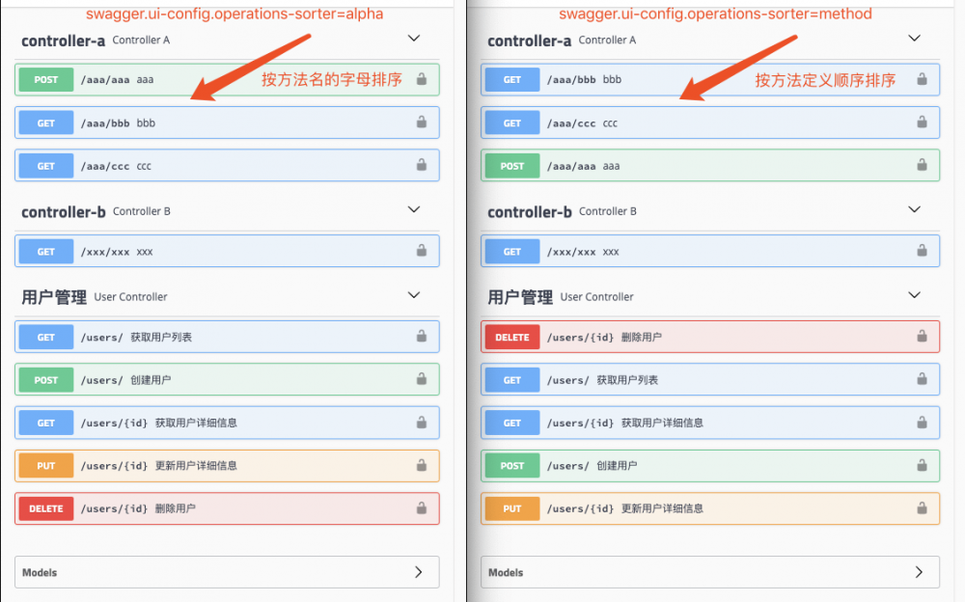The image size is (965, 602).
Task: Open the left panel's Models section
Action: point(227,572)
